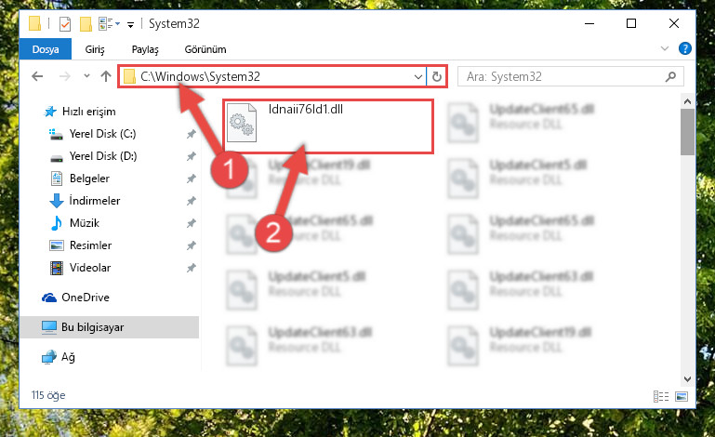Unpin İndirmeler using its pin icon
715x437 pixels.
pyautogui.click(x=191, y=201)
